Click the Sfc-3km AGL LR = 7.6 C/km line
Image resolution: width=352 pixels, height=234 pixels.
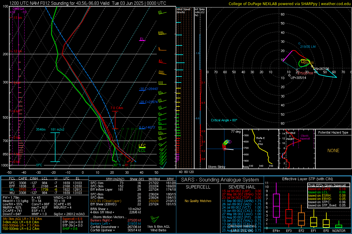pyautogui.click(x=22, y=219)
